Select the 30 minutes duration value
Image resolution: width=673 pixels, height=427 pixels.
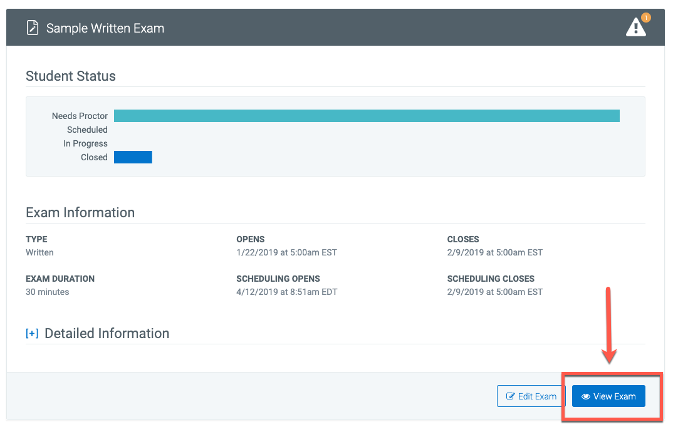tap(47, 292)
